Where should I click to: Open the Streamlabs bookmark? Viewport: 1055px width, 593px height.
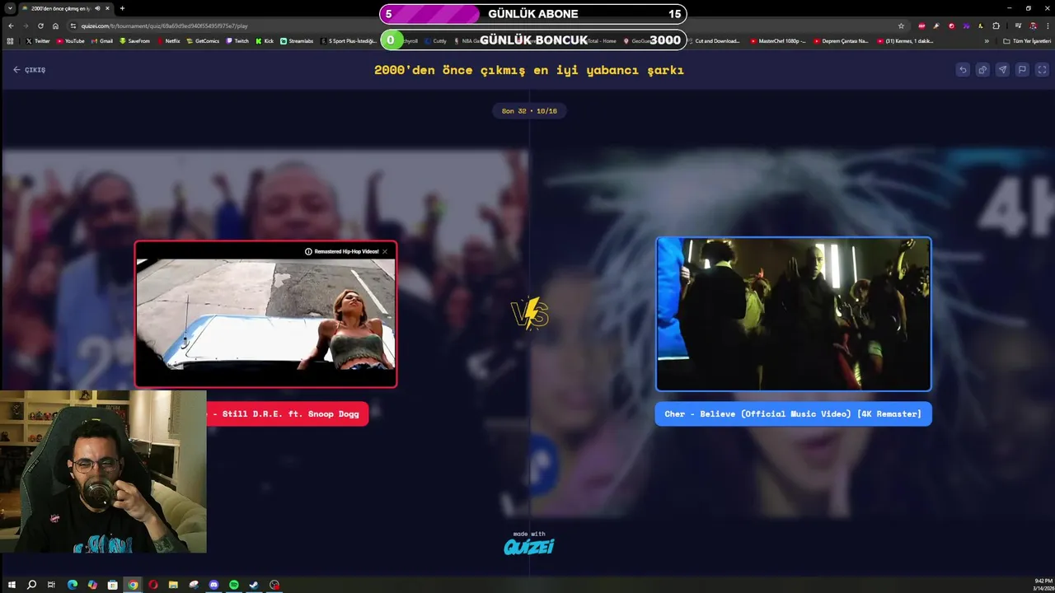click(297, 40)
